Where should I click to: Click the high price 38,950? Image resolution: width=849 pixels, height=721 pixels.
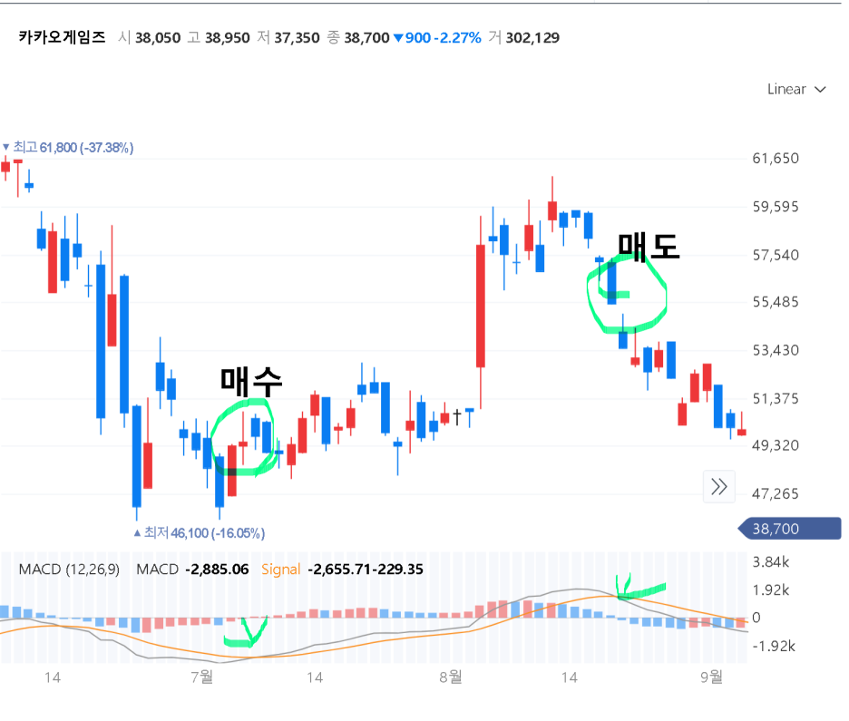point(228,38)
